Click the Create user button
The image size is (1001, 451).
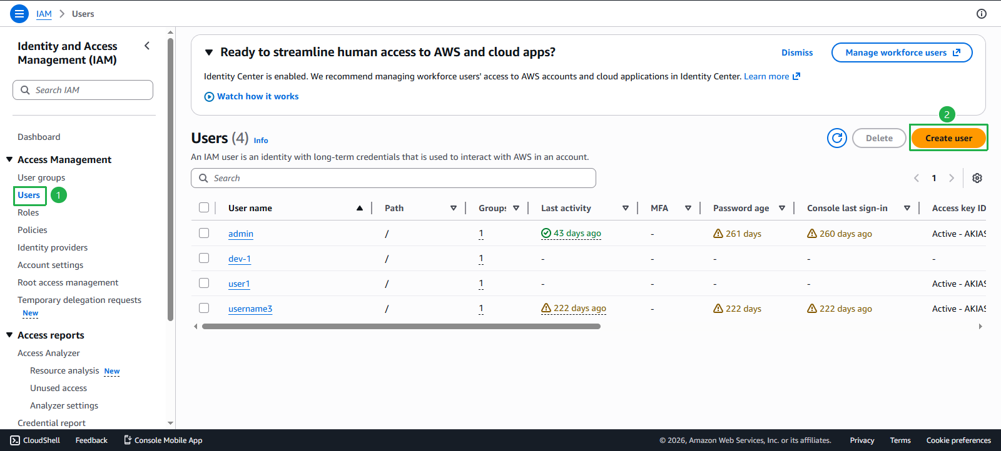coord(948,138)
